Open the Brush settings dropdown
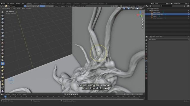Viewport: 190px width, 106px height. [57, 6]
